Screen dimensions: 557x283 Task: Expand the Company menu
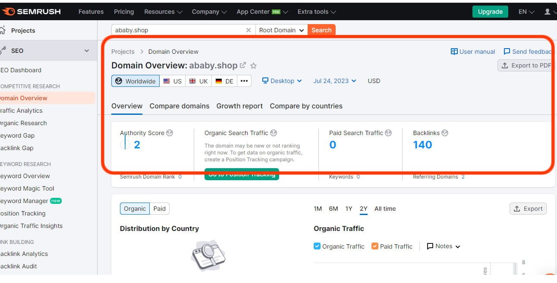(x=209, y=12)
